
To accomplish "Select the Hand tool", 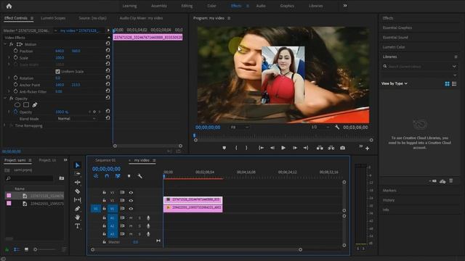I will pyautogui.click(x=77, y=217).
